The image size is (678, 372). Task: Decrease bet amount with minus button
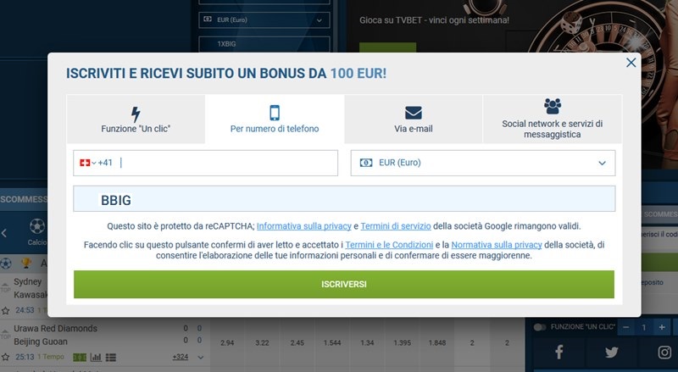click(x=625, y=327)
